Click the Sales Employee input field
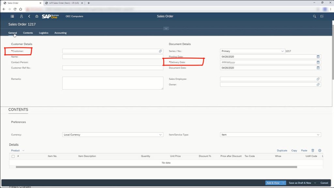This screenshot has height=188, width=334. (270, 79)
